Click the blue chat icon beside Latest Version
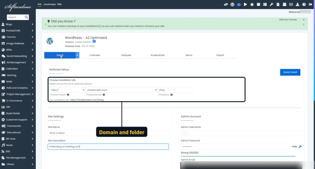315x169 pixels. 94,42
